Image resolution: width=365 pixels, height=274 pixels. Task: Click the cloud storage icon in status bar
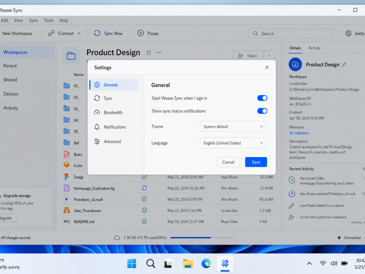tap(117, 237)
